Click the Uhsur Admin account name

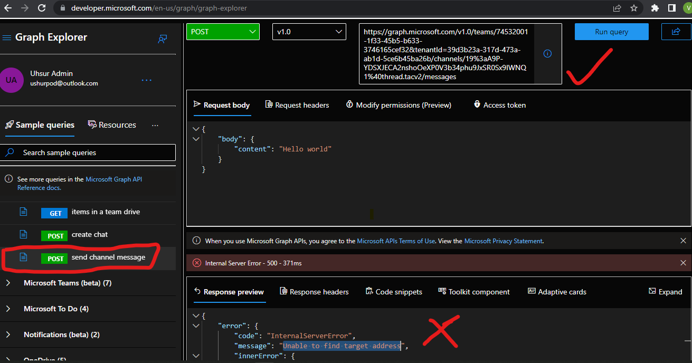point(51,73)
